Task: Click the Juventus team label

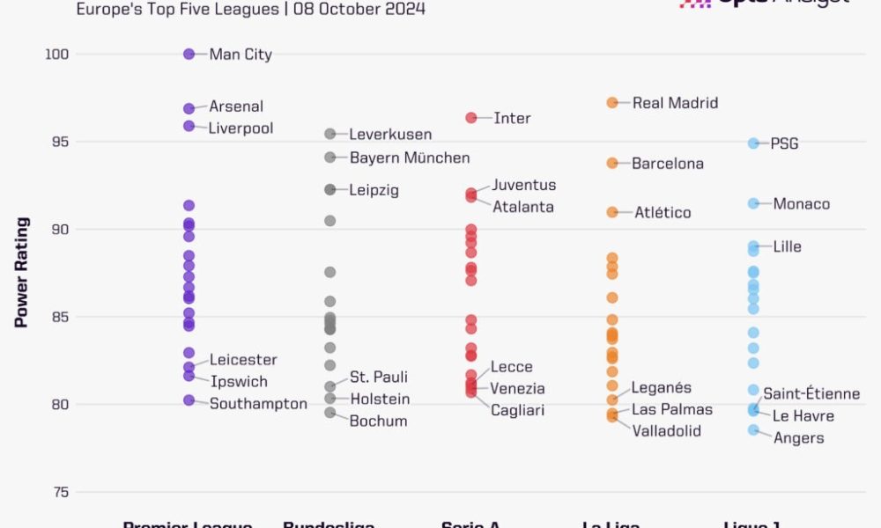Action: coord(523,186)
